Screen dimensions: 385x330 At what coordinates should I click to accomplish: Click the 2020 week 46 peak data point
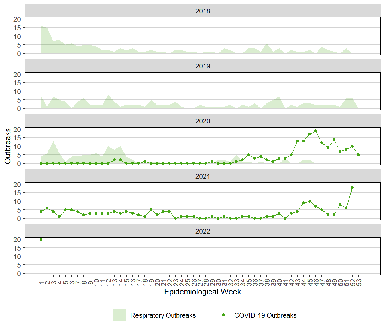(x=316, y=131)
